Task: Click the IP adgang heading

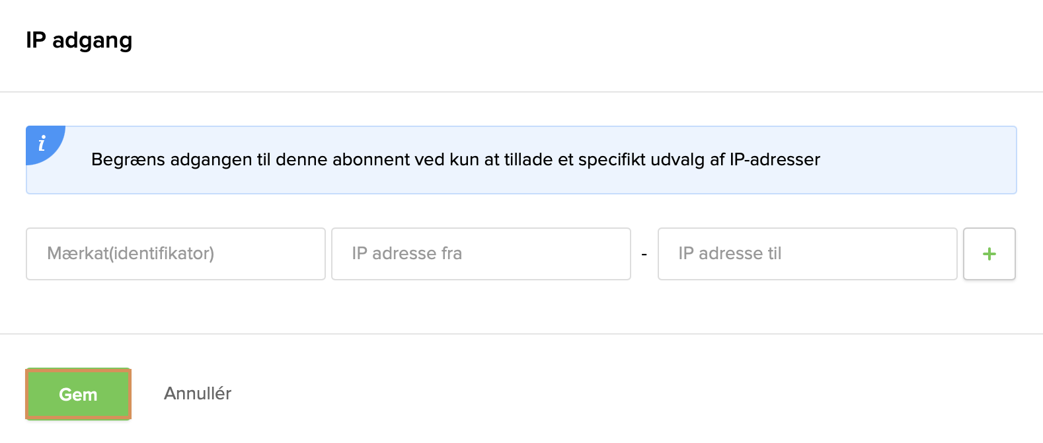Action: [x=79, y=40]
